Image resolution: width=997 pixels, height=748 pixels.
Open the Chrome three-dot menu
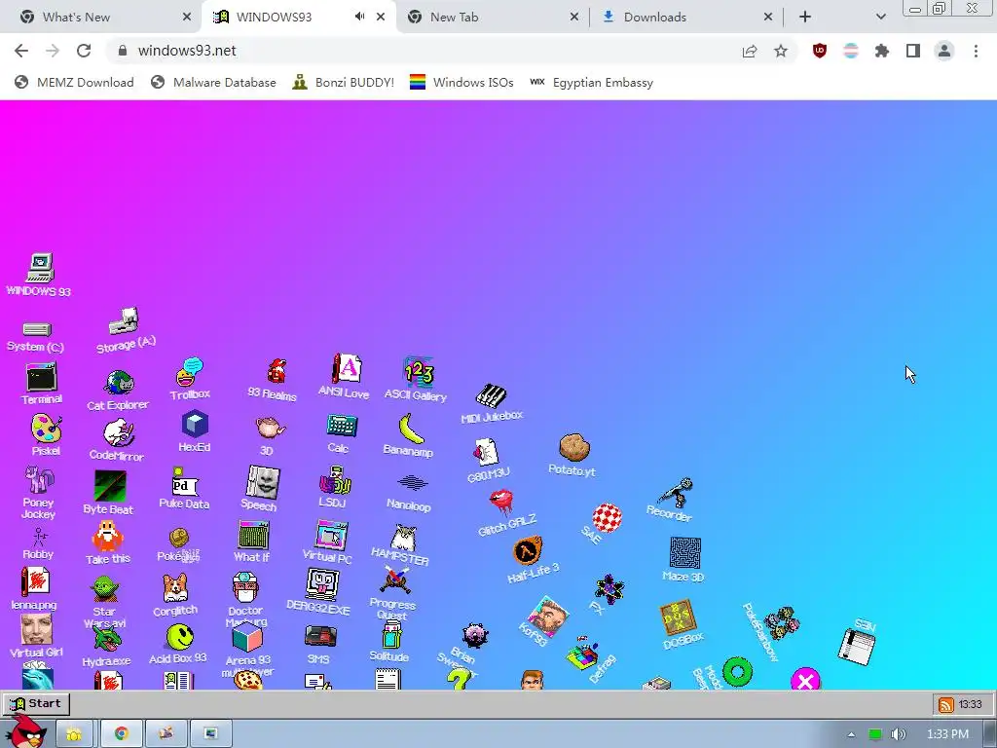[x=976, y=51]
